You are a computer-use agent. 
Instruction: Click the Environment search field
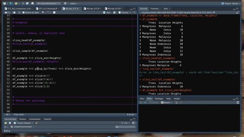[x=125, y=127]
